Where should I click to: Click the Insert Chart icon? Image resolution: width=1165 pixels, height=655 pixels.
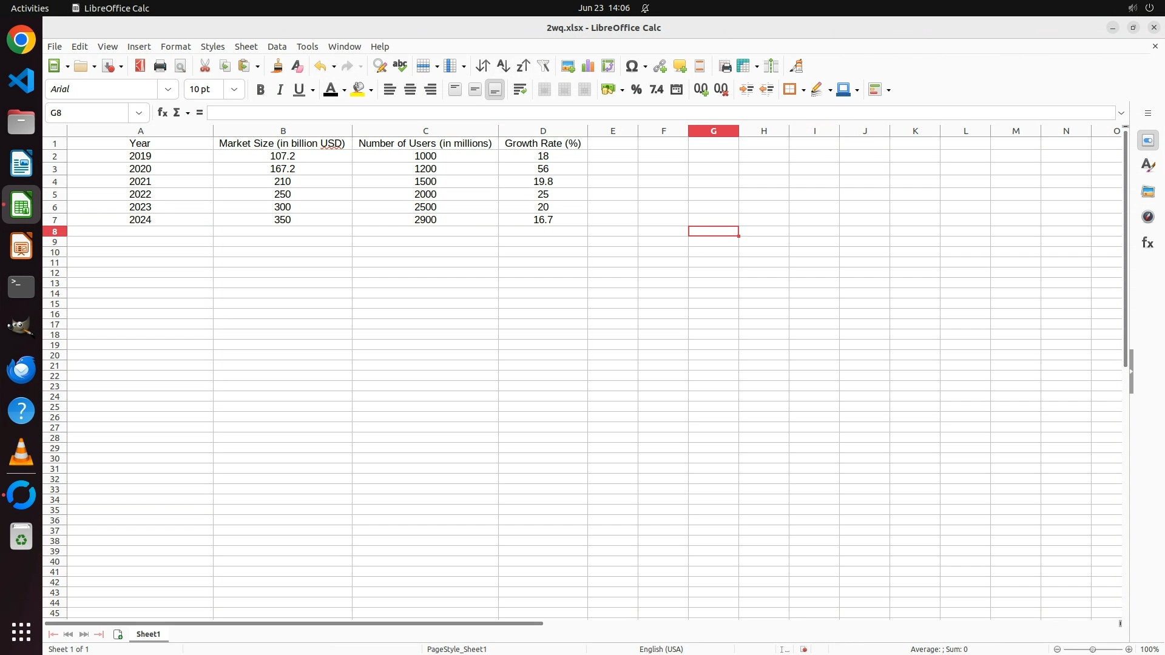587,66
